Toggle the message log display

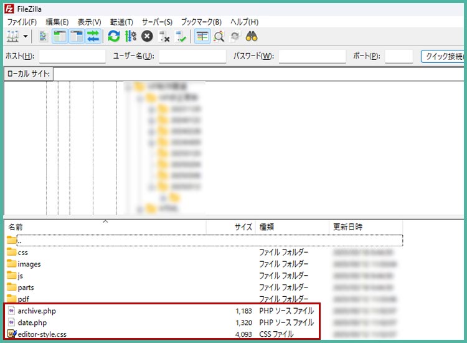43,36
